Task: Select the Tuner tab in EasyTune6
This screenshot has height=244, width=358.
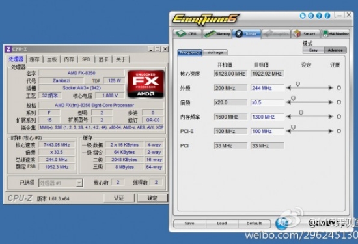Action: point(247,34)
